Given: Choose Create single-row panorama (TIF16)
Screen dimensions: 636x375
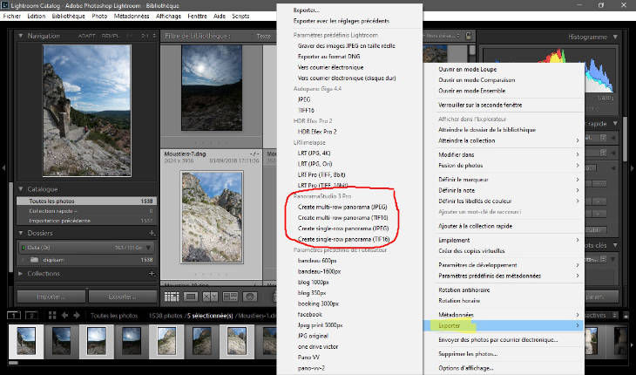Looking at the screenshot, I should (343, 239).
